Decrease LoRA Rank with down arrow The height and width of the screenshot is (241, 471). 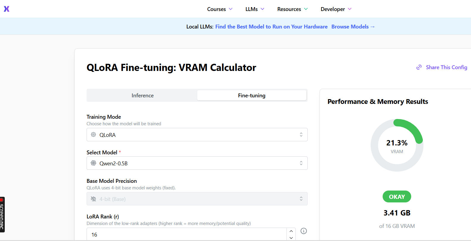click(x=291, y=237)
